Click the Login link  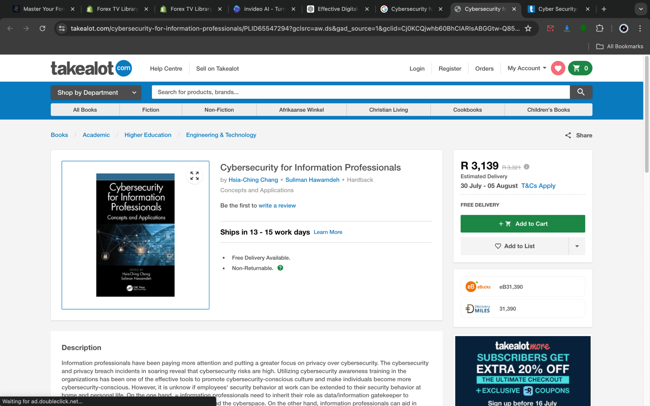coord(417,68)
